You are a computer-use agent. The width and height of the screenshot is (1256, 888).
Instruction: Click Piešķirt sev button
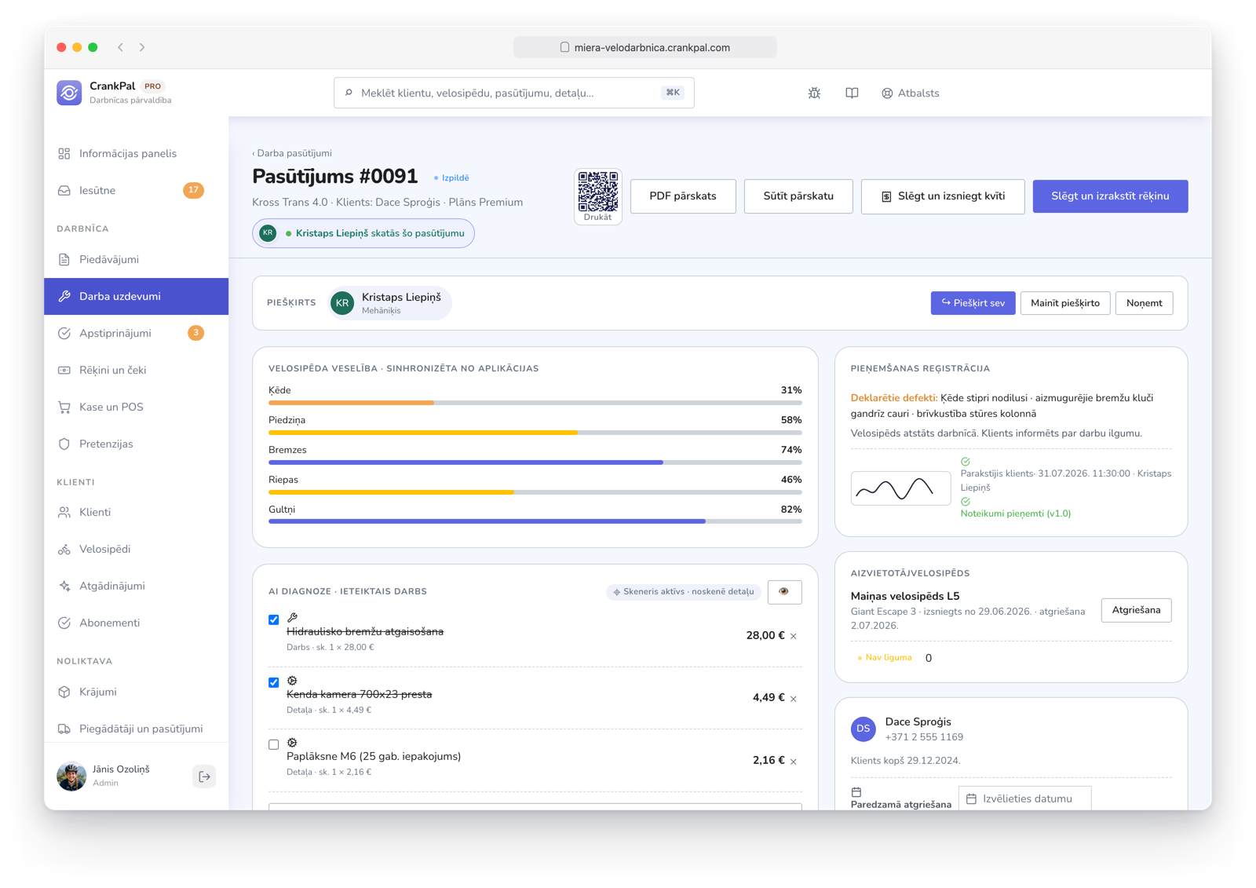coord(973,303)
